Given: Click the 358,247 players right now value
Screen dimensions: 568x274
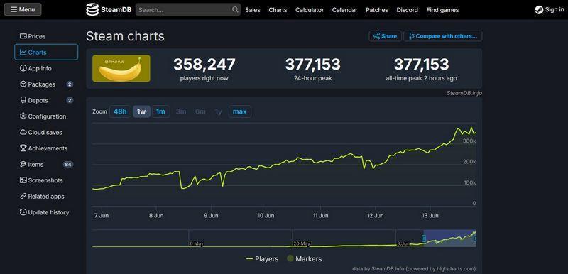Looking at the screenshot, I should coord(204,65).
